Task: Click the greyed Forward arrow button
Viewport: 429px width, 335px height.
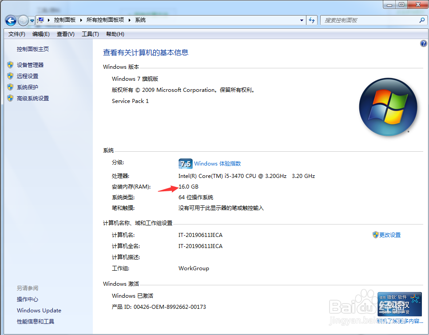Action: click(x=23, y=20)
